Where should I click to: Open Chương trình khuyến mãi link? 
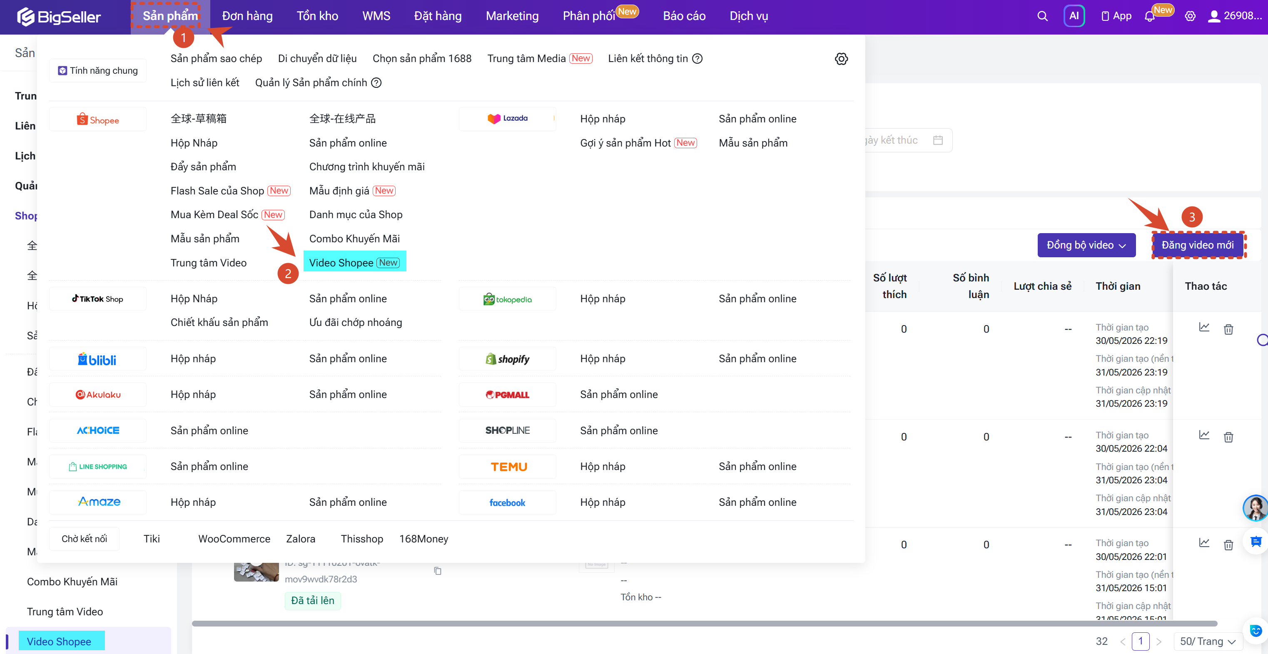367,167
